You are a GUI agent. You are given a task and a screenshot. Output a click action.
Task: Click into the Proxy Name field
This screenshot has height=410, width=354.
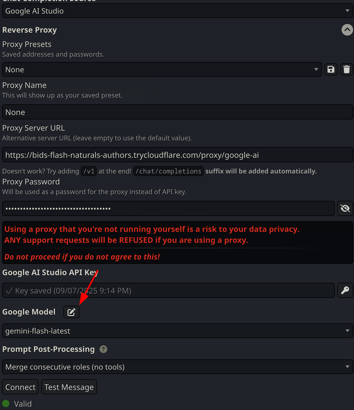[177, 112]
